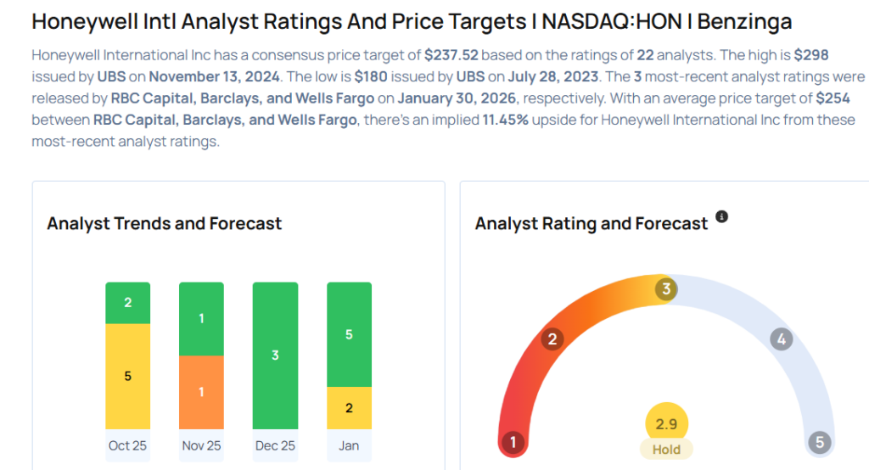The width and height of the screenshot is (869, 470).
Task: Select the gray number 4 gauge marker
Action: 781,340
